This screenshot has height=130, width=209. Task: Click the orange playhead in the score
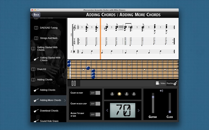pyautogui.click(x=100, y=38)
